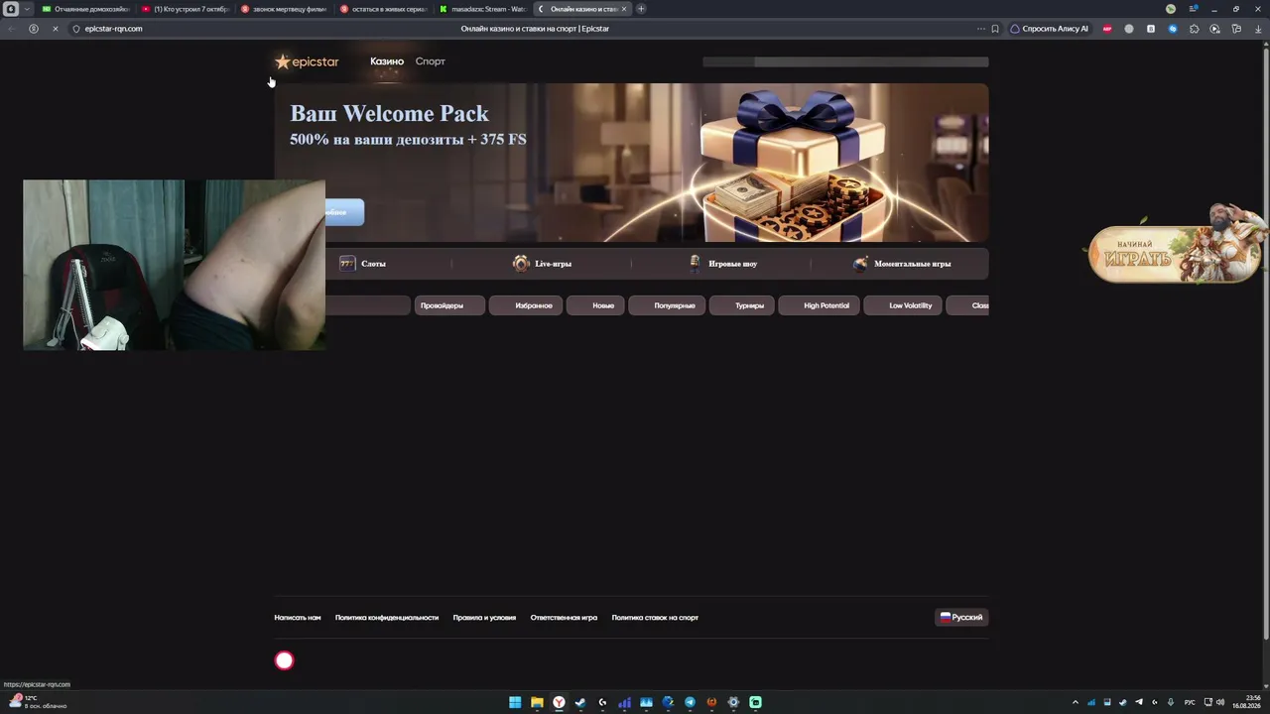Switch to the 'остаться в живых сериал' browser tab
1270x714 pixels.
coord(384,9)
